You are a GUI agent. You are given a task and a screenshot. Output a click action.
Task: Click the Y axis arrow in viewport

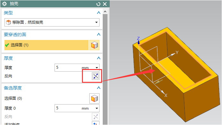(x=173, y=55)
